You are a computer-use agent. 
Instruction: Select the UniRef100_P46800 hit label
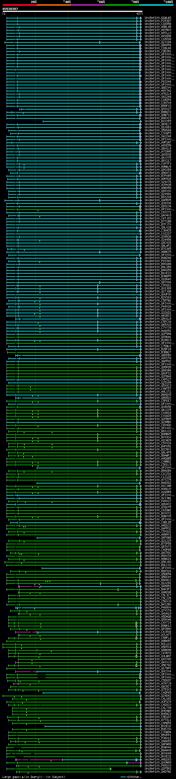[x=158, y=608]
